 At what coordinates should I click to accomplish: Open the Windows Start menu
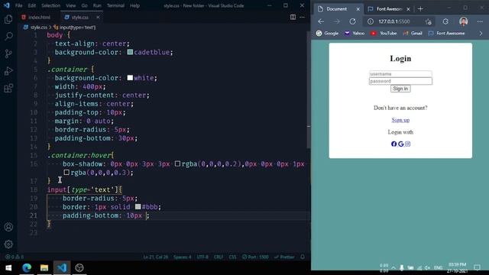(x=8, y=268)
